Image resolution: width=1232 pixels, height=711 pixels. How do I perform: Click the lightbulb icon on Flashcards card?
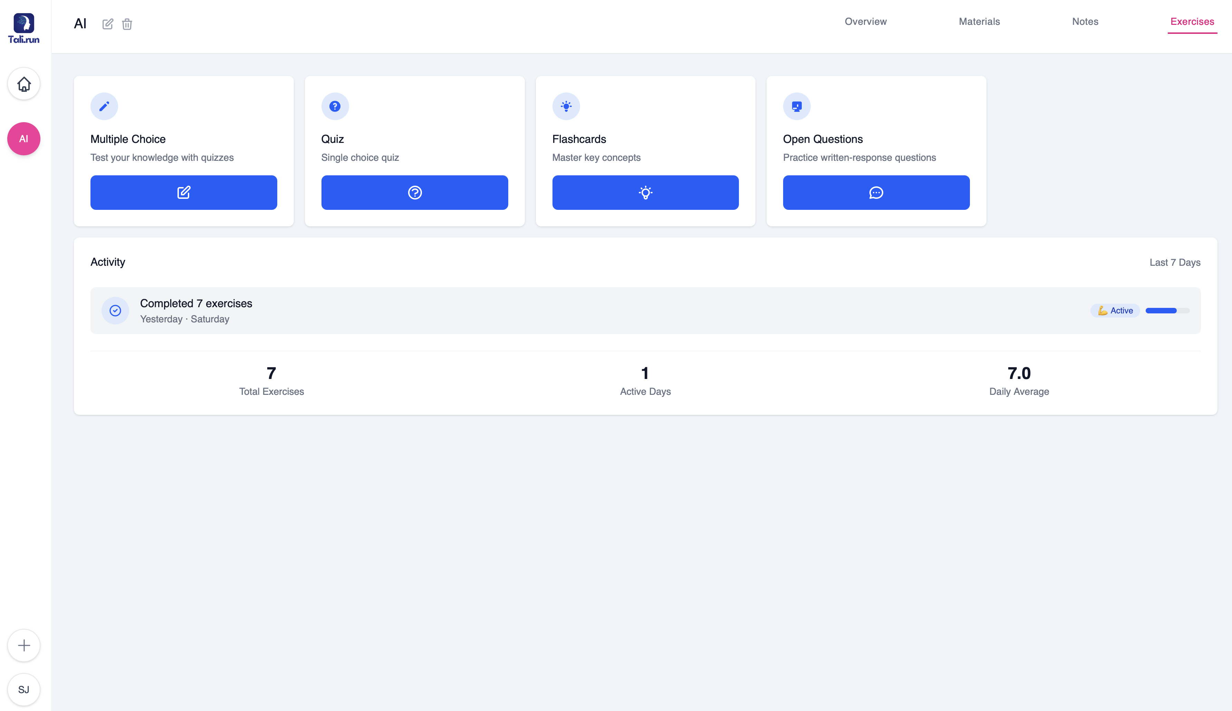(566, 106)
